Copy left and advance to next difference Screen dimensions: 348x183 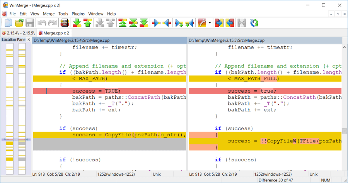[x=189, y=23]
